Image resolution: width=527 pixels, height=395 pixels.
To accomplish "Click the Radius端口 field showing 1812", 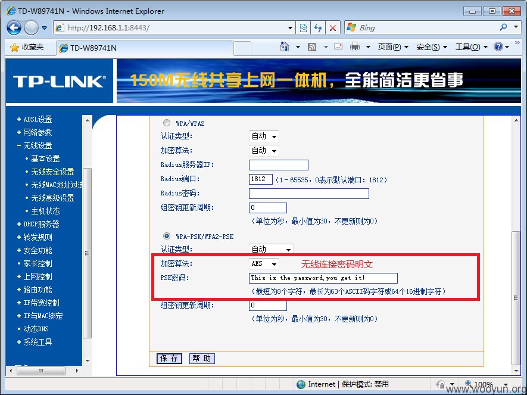I will coord(260,179).
